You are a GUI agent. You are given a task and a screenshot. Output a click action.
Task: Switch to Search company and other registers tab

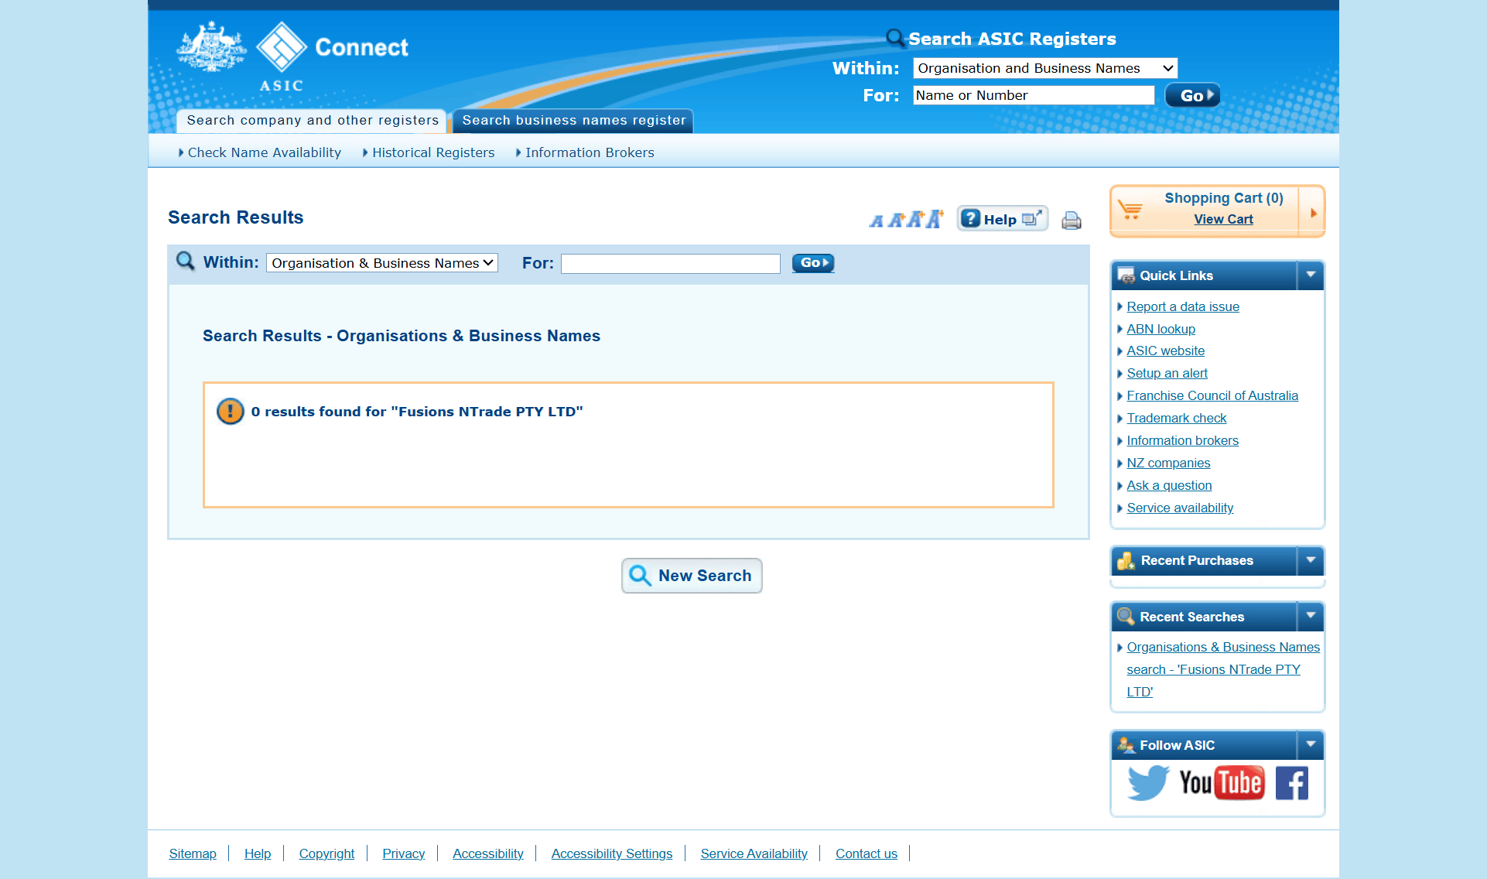pos(313,120)
